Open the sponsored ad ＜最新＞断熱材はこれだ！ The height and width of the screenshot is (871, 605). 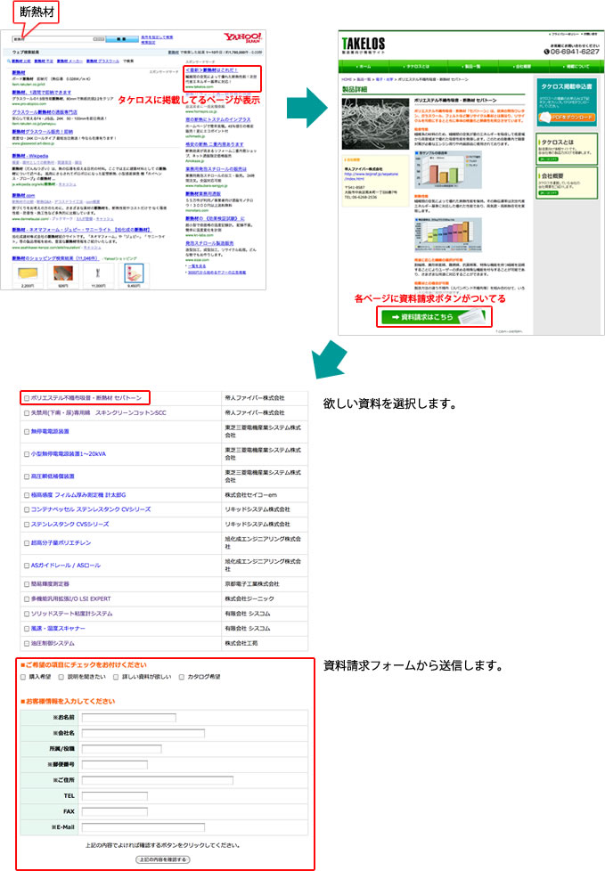click(x=212, y=70)
